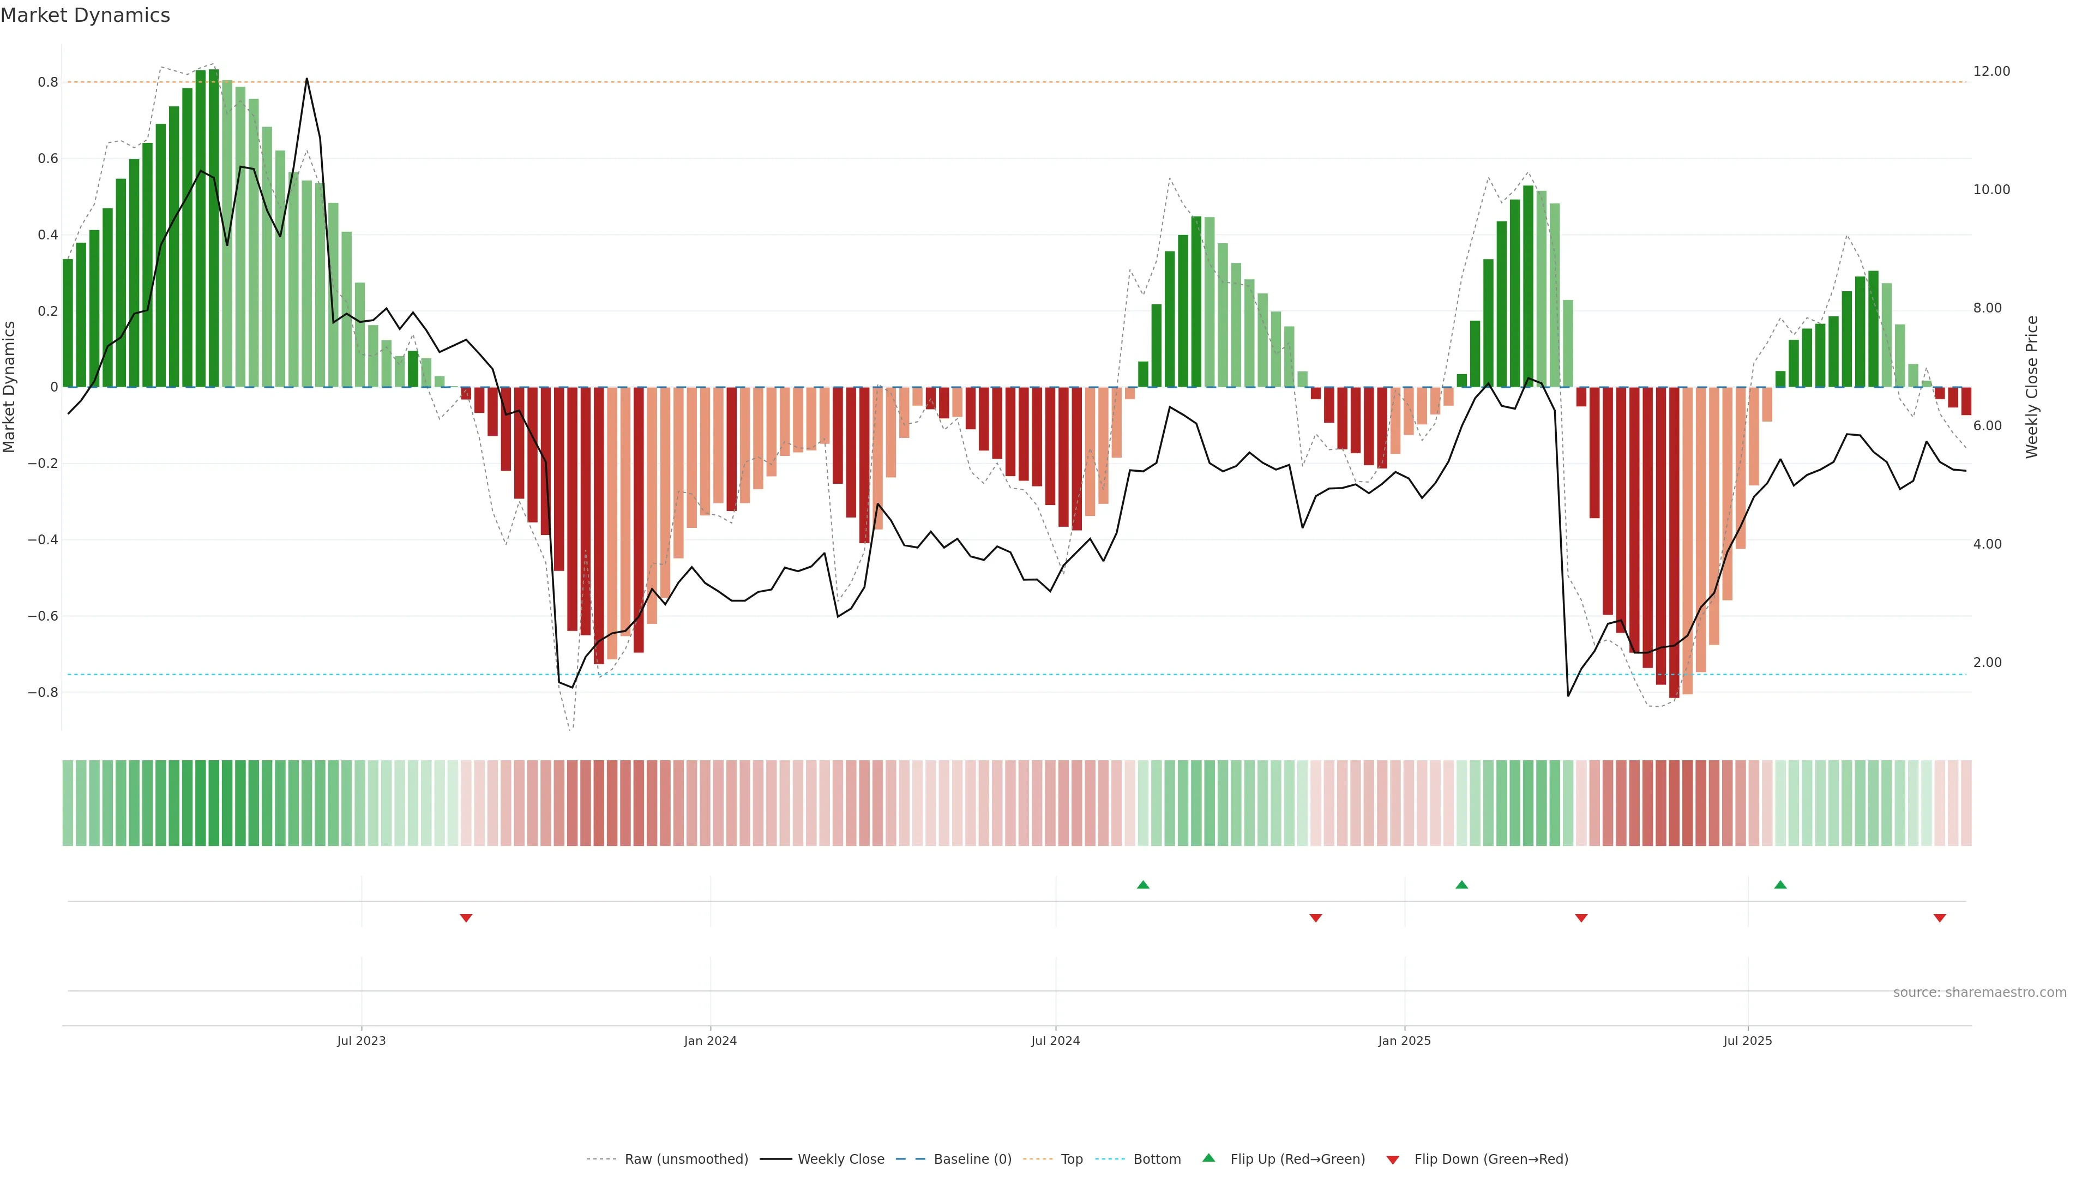2094x1178 pixels.
Task: Click first green Flip Up marker after Jul 2024
Action: (x=1143, y=885)
